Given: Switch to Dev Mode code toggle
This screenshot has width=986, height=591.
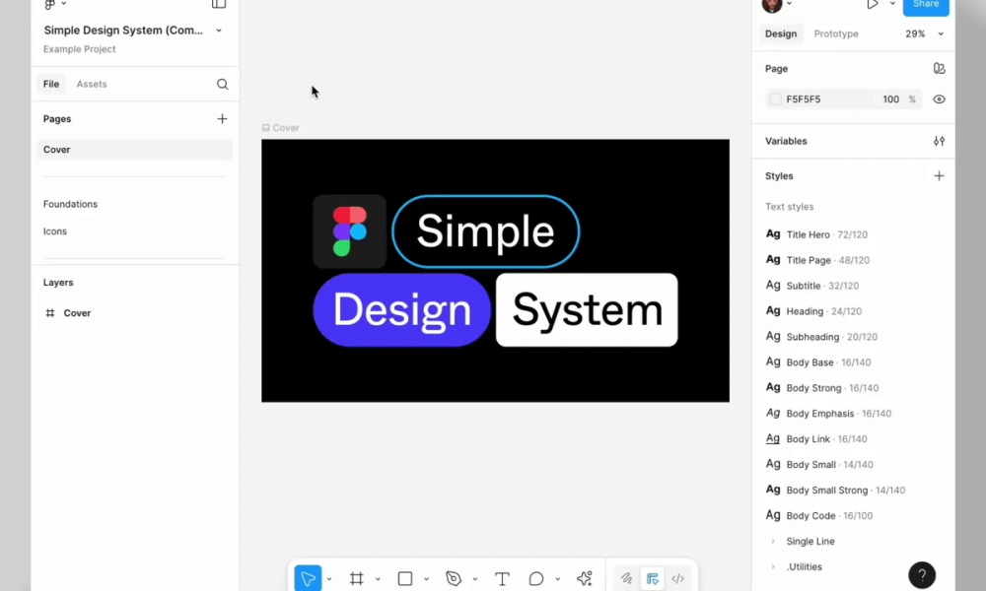Looking at the screenshot, I should tap(677, 578).
